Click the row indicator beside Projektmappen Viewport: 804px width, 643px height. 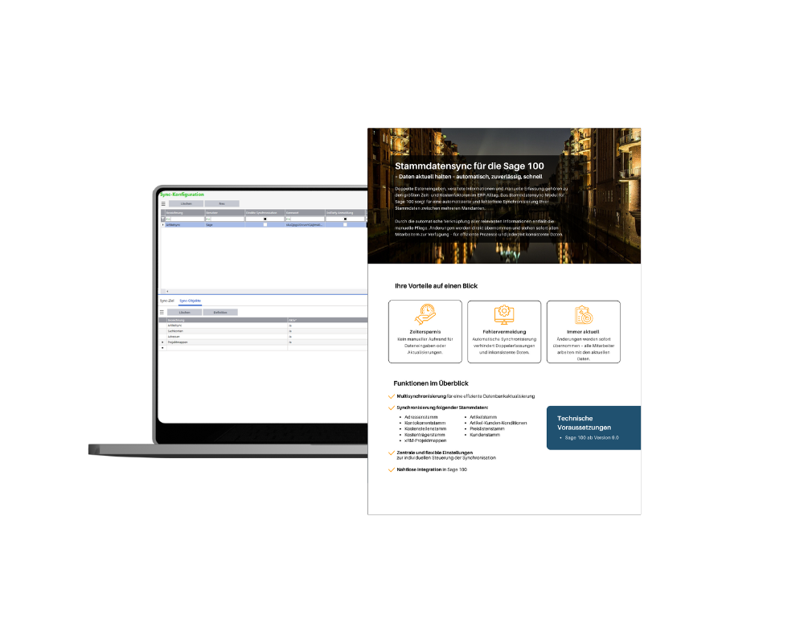click(162, 342)
